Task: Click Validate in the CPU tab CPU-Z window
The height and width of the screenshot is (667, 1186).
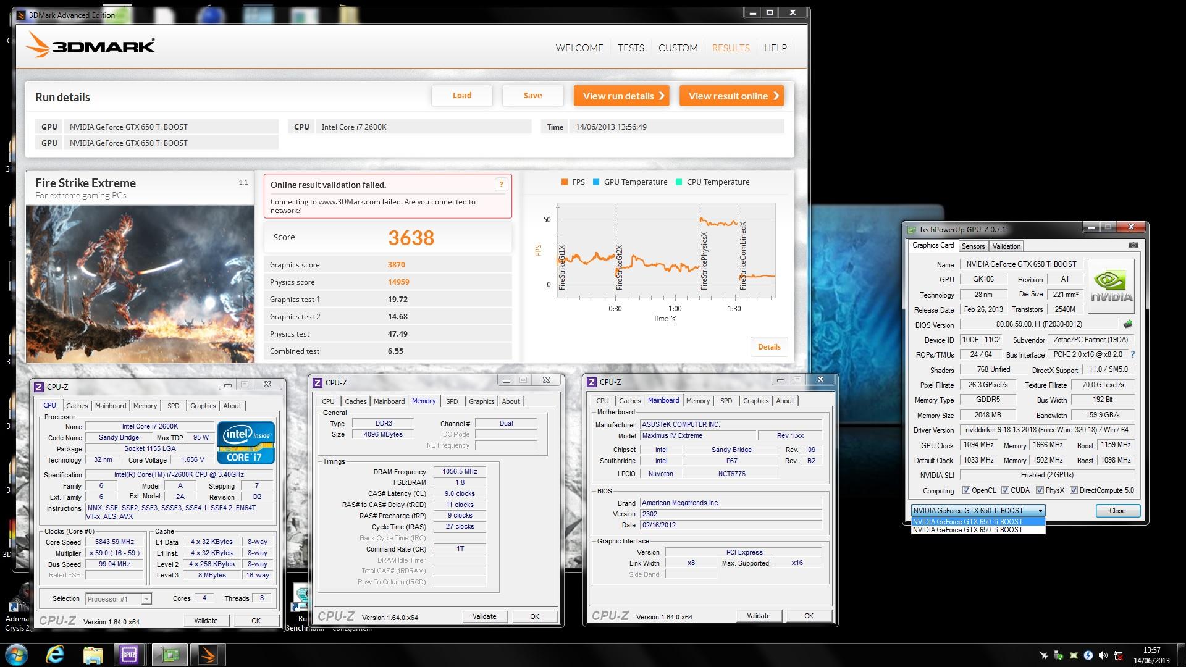Action: click(206, 621)
